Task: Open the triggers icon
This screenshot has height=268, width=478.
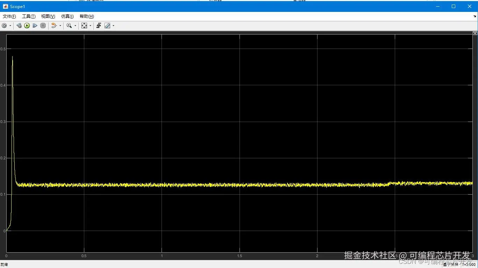Action: [99, 26]
